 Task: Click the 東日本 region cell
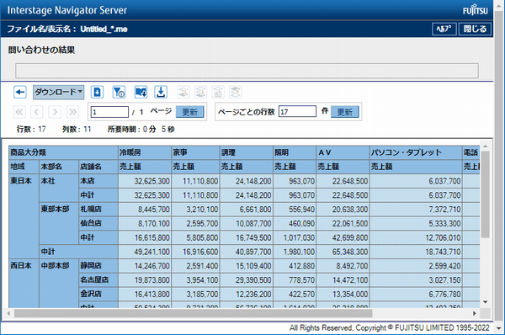tap(24, 216)
